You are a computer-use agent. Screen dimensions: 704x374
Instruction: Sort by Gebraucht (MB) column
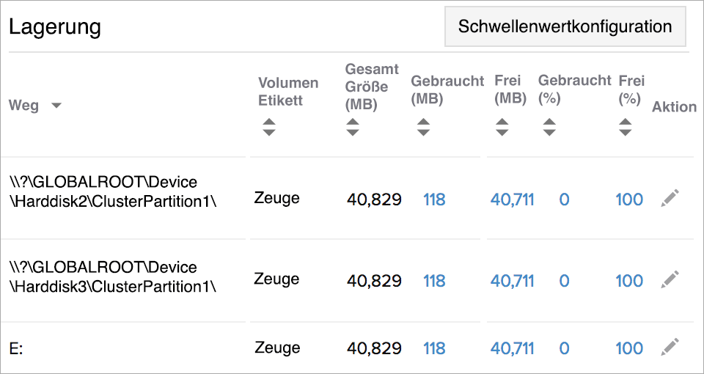click(423, 127)
